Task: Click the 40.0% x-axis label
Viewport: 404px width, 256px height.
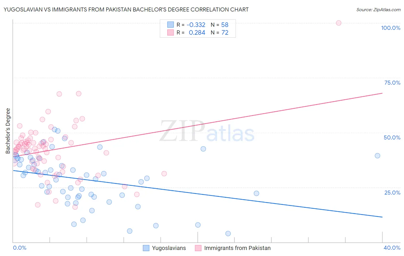Action: (392, 248)
